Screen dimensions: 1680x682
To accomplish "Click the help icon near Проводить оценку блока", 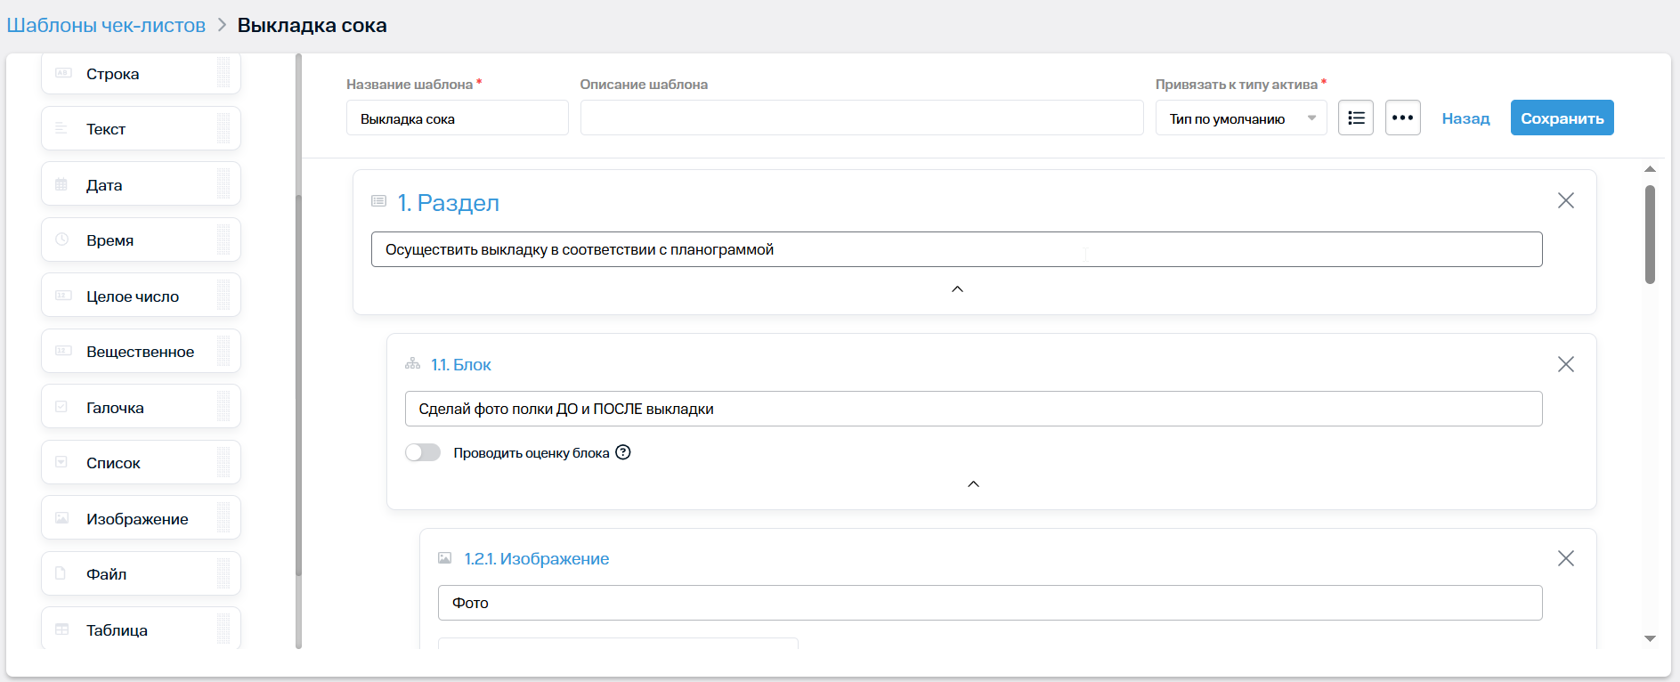I will point(623,452).
